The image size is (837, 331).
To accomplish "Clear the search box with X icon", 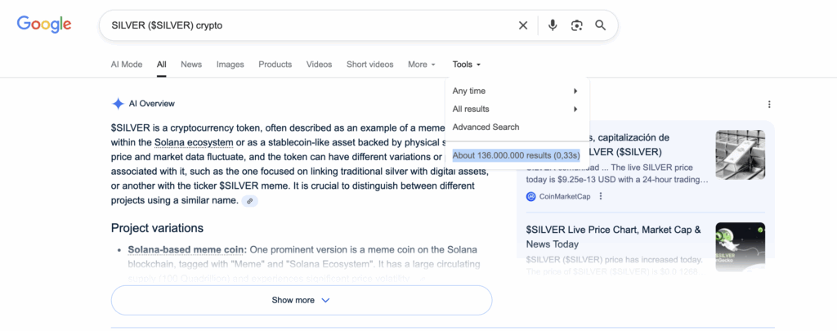I will 523,25.
